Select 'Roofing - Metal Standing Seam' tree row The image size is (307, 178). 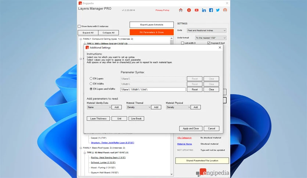tap(108, 158)
